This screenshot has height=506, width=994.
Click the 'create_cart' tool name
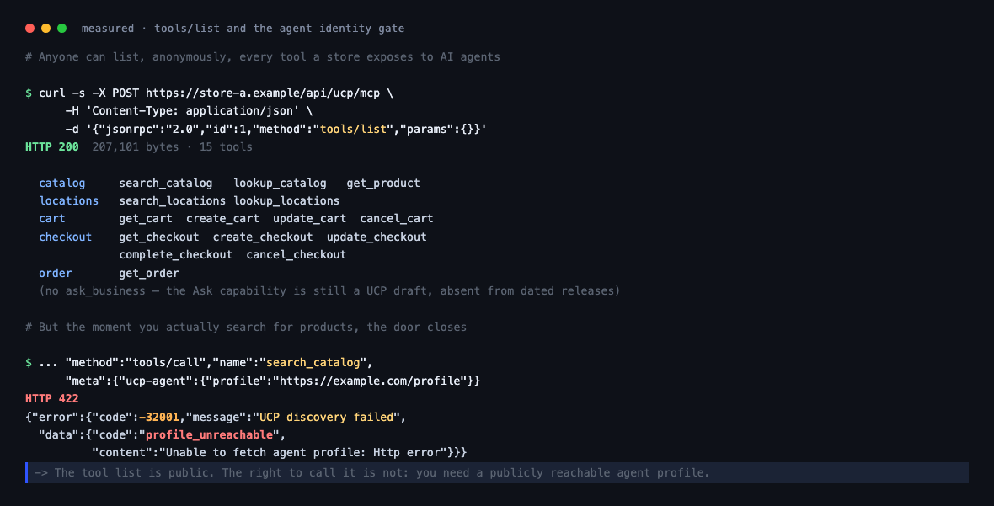(222, 219)
